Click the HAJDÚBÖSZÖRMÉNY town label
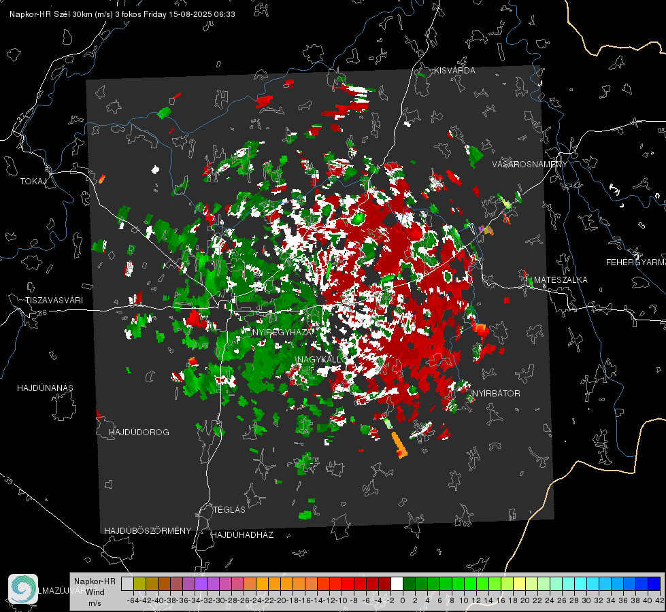 [148, 531]
